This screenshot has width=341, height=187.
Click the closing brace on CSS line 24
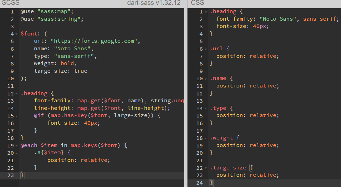click(x=211, y=183)
